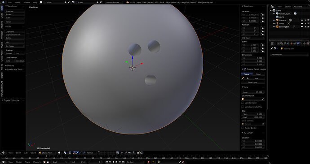Toggle bowling ball visibility eye in outliner
Viewport: 310px width, 164px height.
point(302,27)
